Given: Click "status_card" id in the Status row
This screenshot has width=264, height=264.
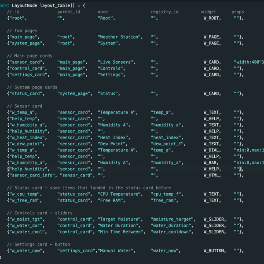Looking at the screenshot, I should click(26, 94).
